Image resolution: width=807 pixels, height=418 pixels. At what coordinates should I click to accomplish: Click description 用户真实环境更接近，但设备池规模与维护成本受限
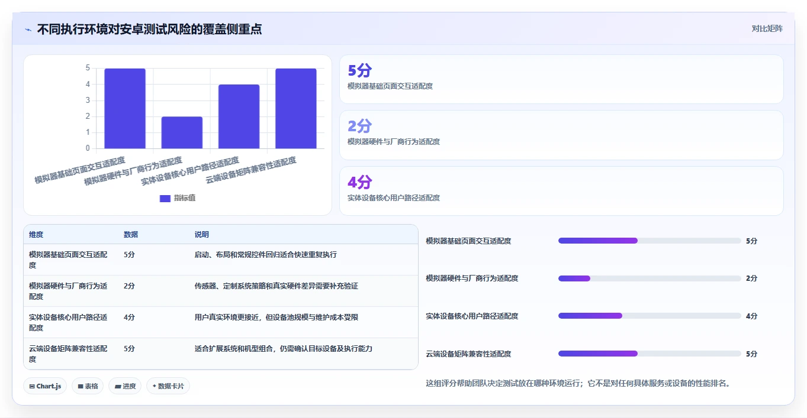[276, 317]
